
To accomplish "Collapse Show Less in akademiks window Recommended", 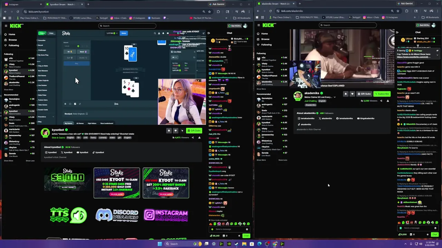I will [x=283, y=160].
